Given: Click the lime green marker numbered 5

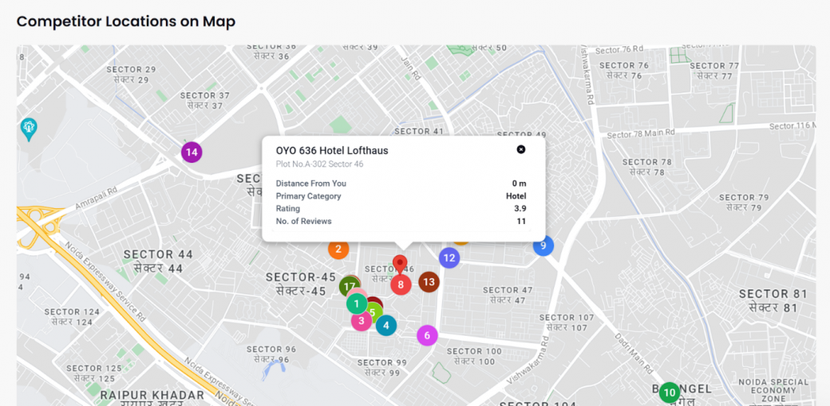Looking at the screenshot, I should pos(375,313).
